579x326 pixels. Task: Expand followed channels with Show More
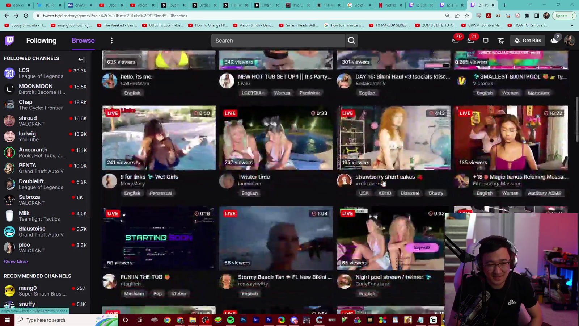pyautogui.click(x=16, y=262)
